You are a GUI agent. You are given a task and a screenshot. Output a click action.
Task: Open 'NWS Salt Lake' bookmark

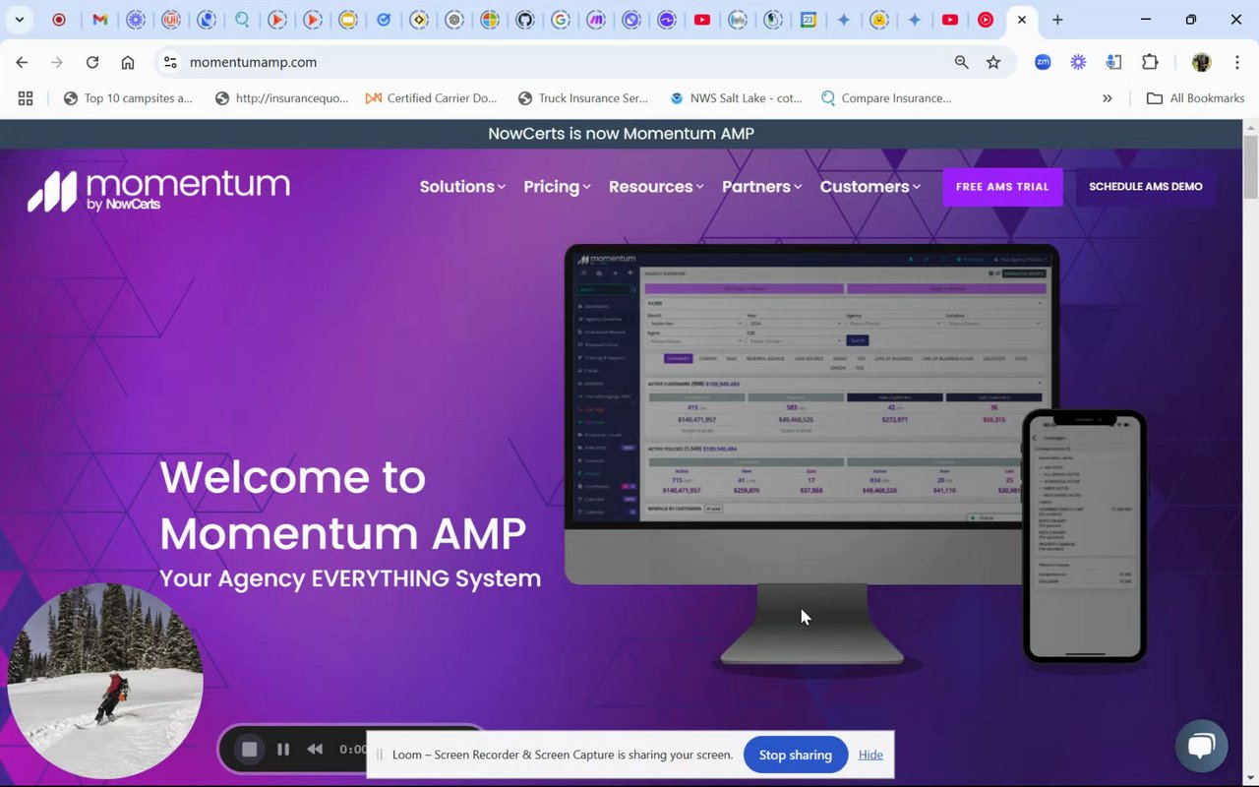point(736,98)
